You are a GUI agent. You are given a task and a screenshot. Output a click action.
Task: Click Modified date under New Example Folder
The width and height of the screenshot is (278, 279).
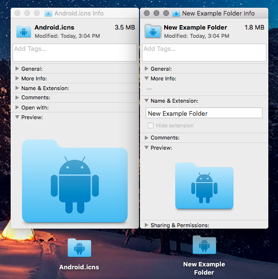pos(197,36)
